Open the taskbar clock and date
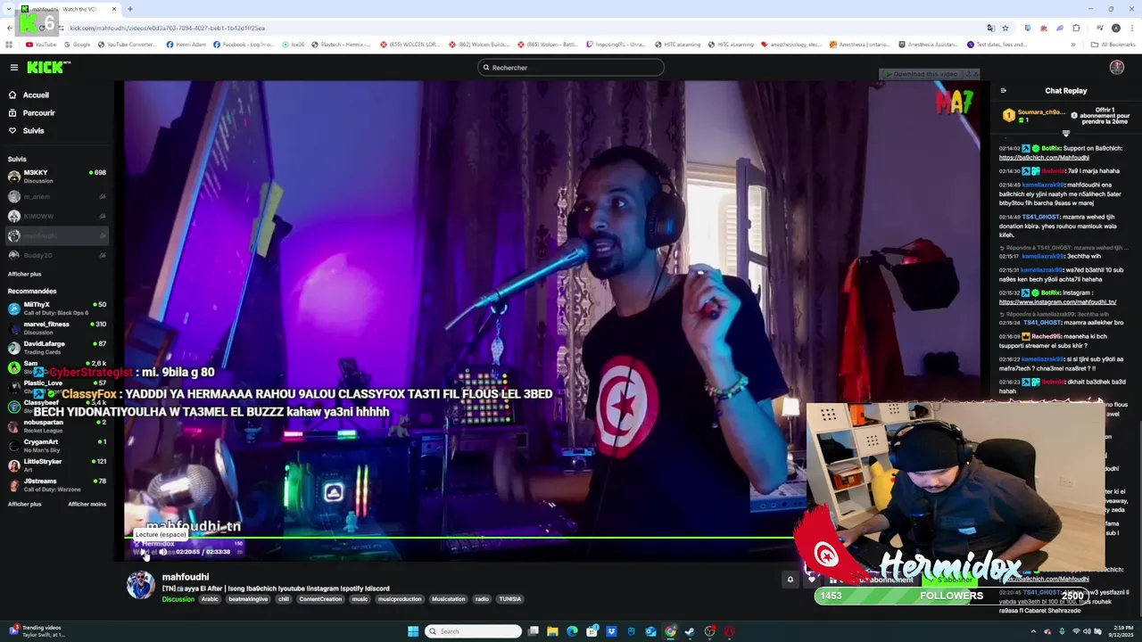The height and width of the screenshot is (642, 1142). pyautogui.click(x=1121, y=631)
